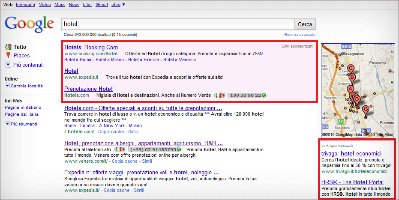
Task: Open Copia cache for it.hotels.com
Action: click(111, 131)
